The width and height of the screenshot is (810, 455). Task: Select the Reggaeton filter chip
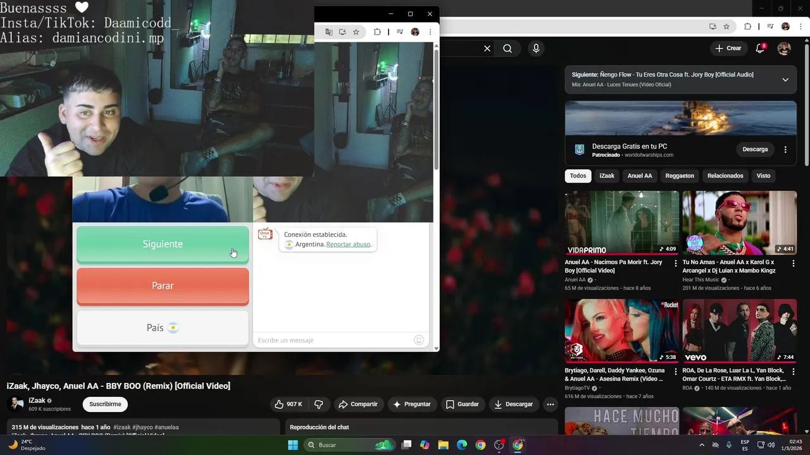[x=680, y=176]
